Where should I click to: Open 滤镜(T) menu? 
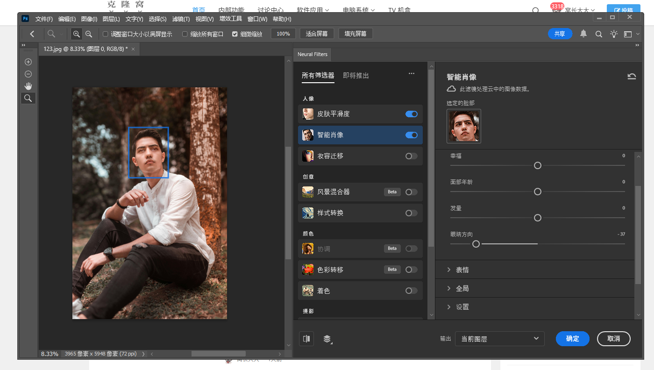point(181,19)
